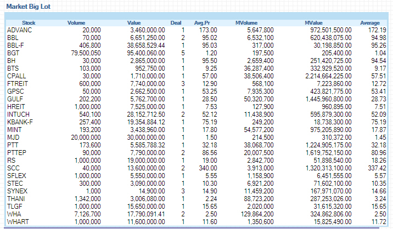Click TLGF value 15,650,000.00
The width and height of the screenshot is (393, 229).
point(146,207)
